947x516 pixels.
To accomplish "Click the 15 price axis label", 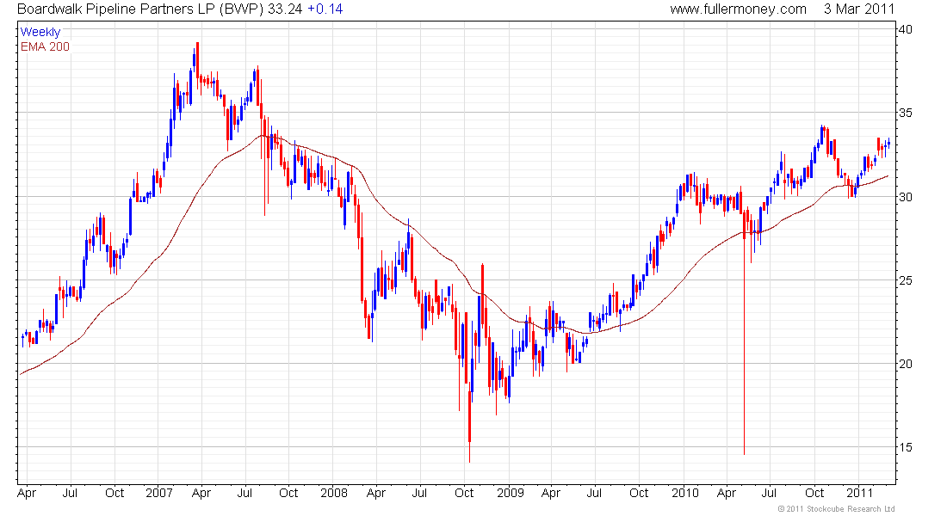I will 906,447.
